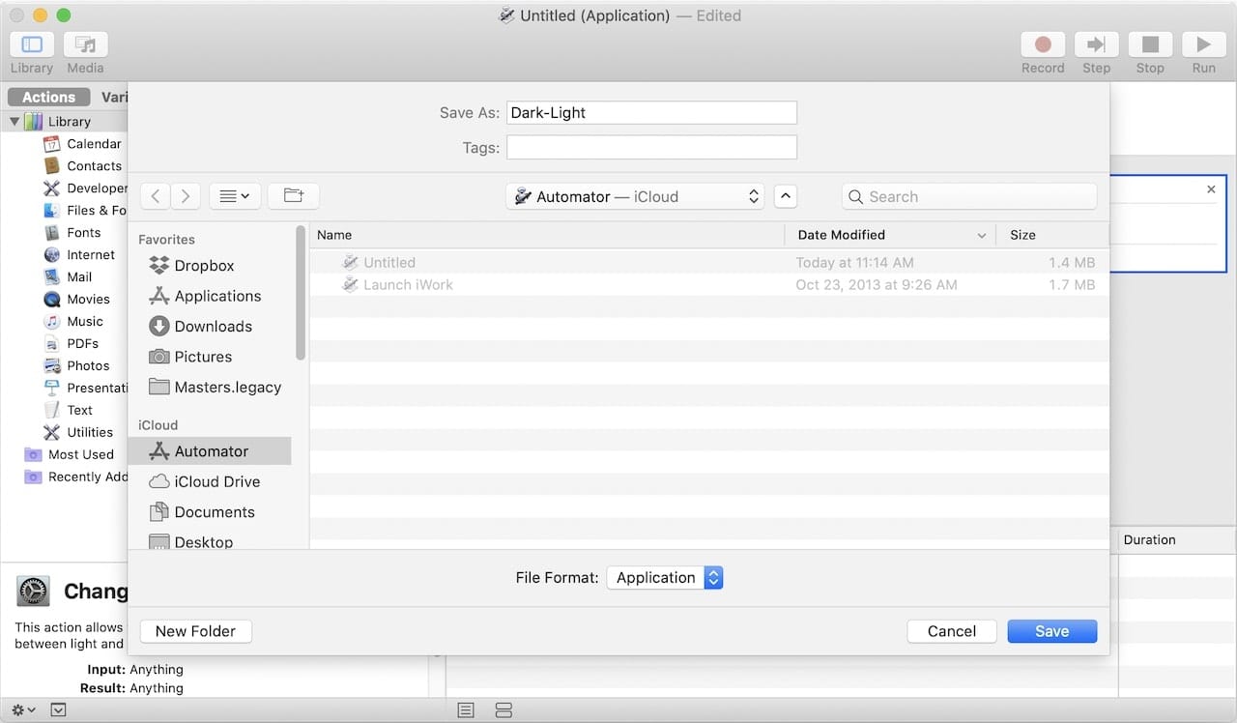Collapse the Library disclosure triangle
The image size is (1237, 723).
[x=14, y=122]
